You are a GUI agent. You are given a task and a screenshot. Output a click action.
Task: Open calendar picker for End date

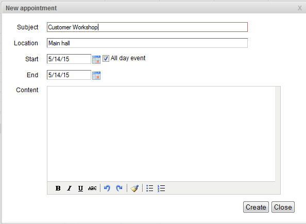(x=96, y=76)
